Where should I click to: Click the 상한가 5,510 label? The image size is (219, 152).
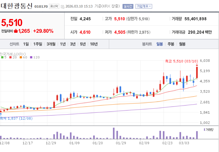pyautogui.click(x=138, y=19)
